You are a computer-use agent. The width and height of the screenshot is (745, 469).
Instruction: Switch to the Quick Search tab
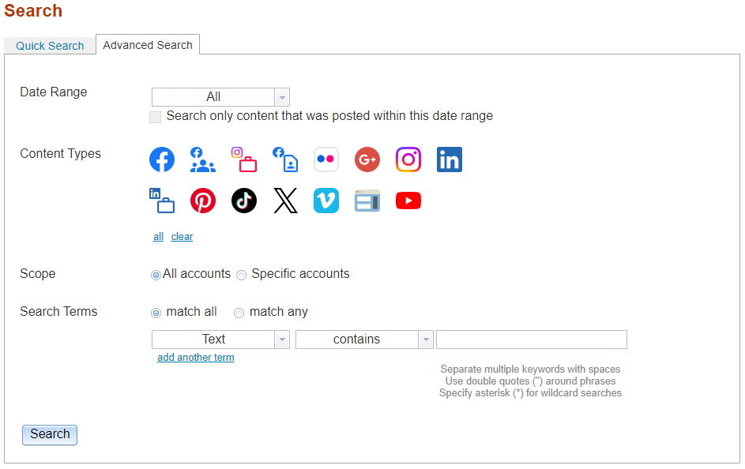click(x=50, y=46)
